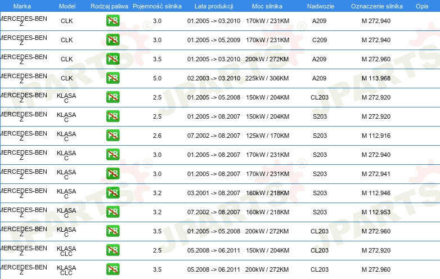Click KLASA CLC model in the 3.5 row

coord(66,270)
